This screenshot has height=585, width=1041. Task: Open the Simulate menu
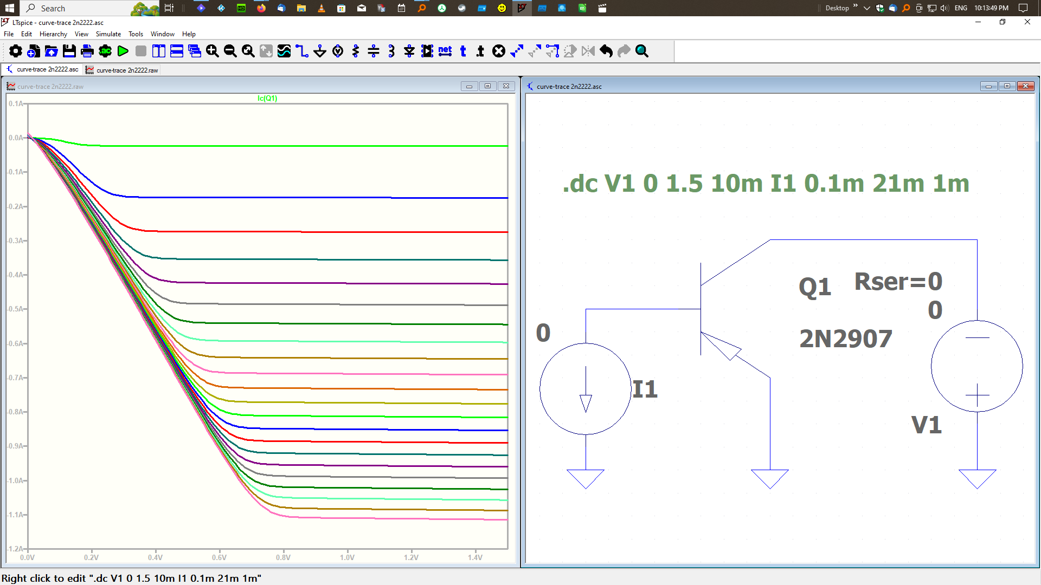(108, 34)
